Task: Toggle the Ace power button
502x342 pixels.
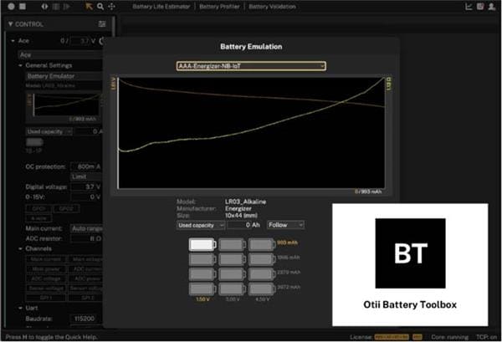Action: 103,40
